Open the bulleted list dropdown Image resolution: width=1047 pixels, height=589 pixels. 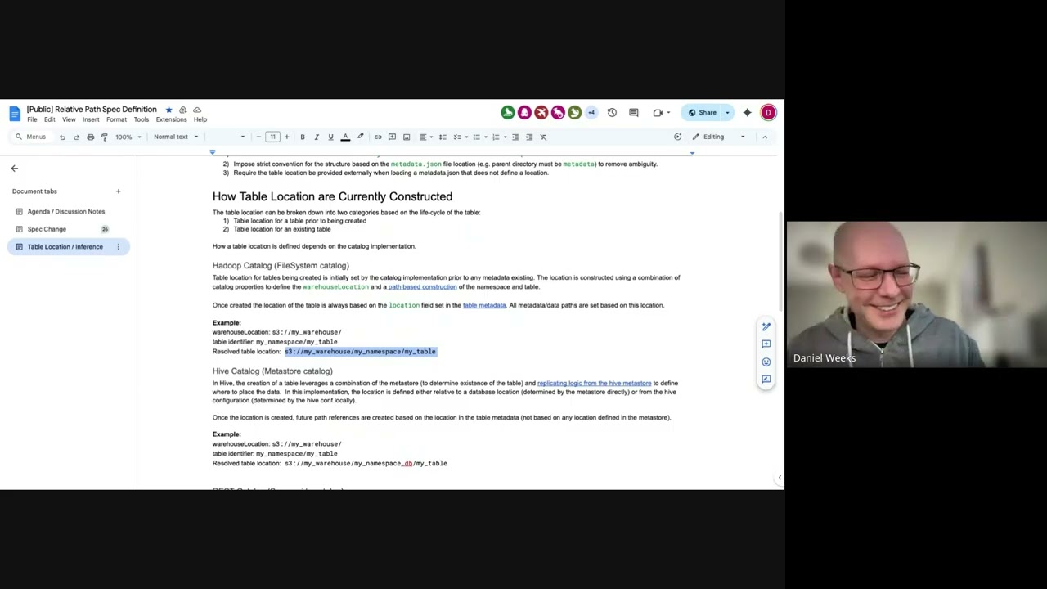pos(480,137)
